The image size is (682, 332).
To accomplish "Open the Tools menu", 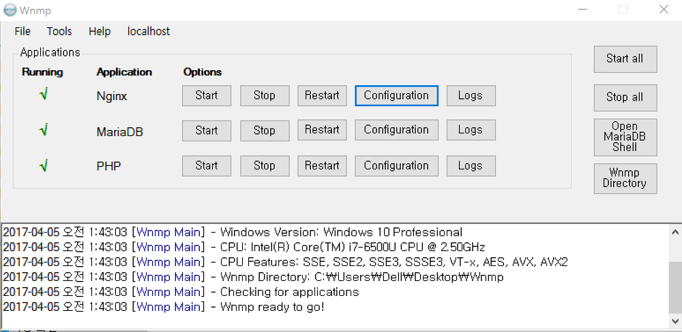I will click(x=59, y=32).
